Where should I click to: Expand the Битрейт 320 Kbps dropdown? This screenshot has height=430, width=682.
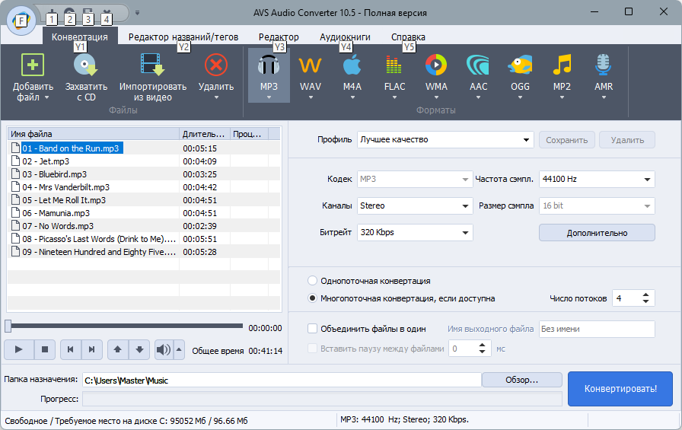(x=415, y=232)
